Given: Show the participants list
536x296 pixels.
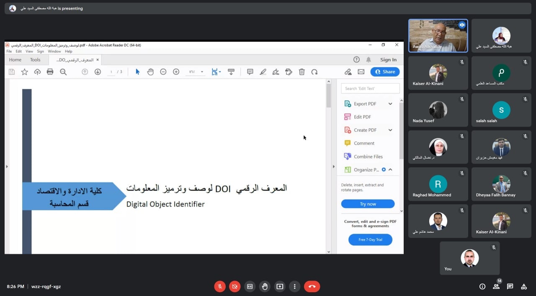Looking at the screenshot, I should point(496,286).
